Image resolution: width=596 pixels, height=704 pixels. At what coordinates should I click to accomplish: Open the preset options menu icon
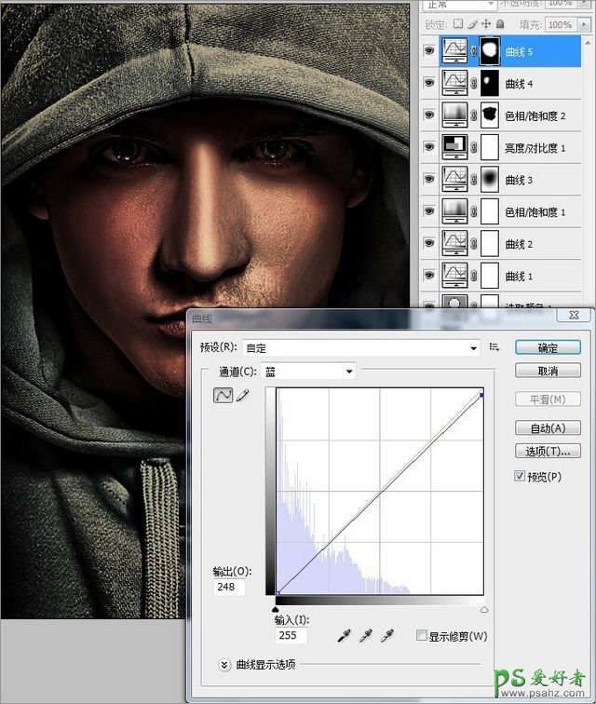tap(494, 347)
